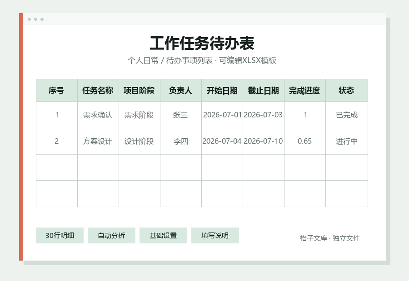The image size is (409, 281).
Task: Click the 截止日期 column header
Action: click(264, 91)
